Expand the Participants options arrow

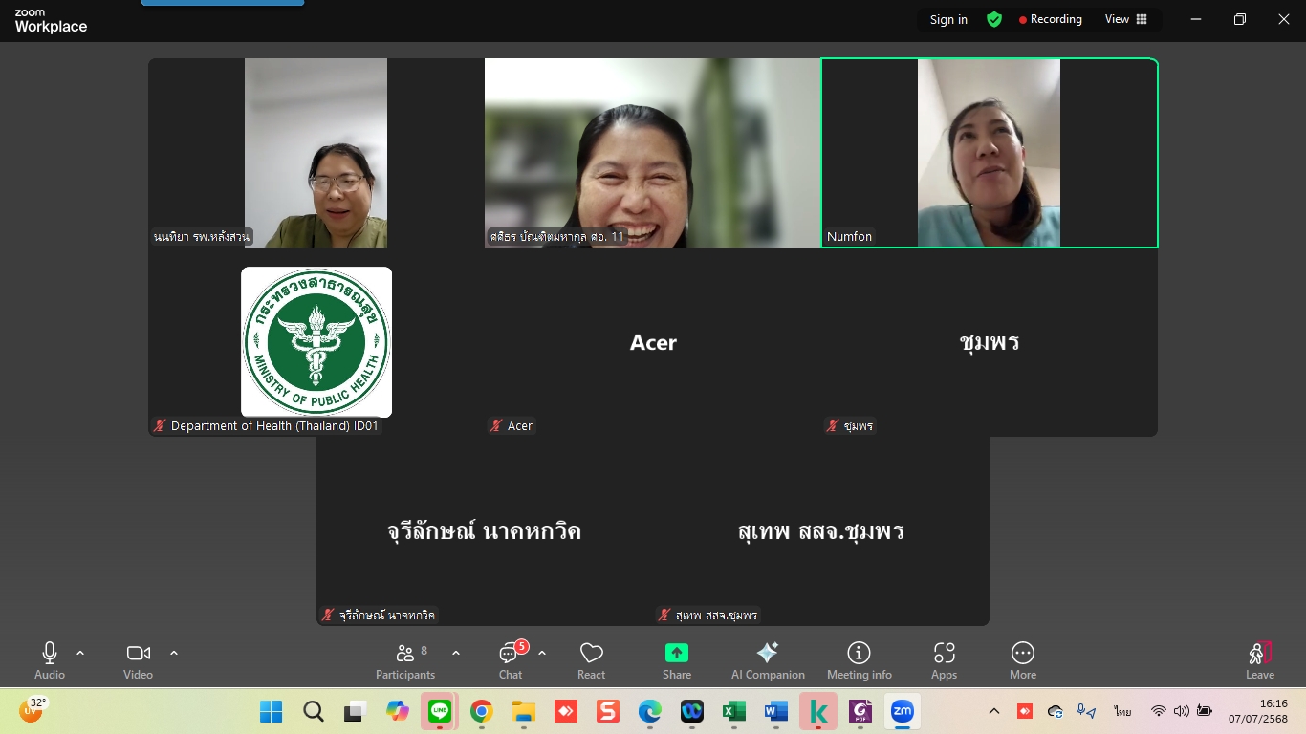(x=456, y=654)
